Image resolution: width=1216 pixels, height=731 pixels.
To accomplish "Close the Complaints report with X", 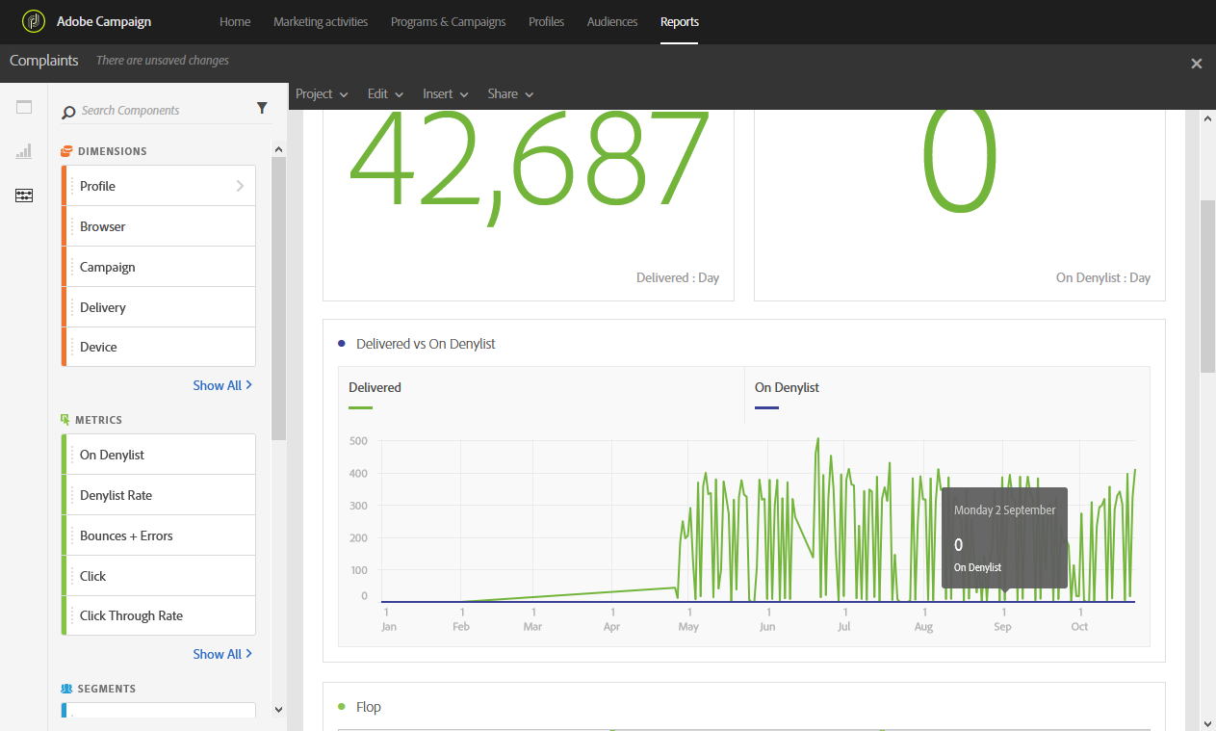I will tap(1197, 64).
